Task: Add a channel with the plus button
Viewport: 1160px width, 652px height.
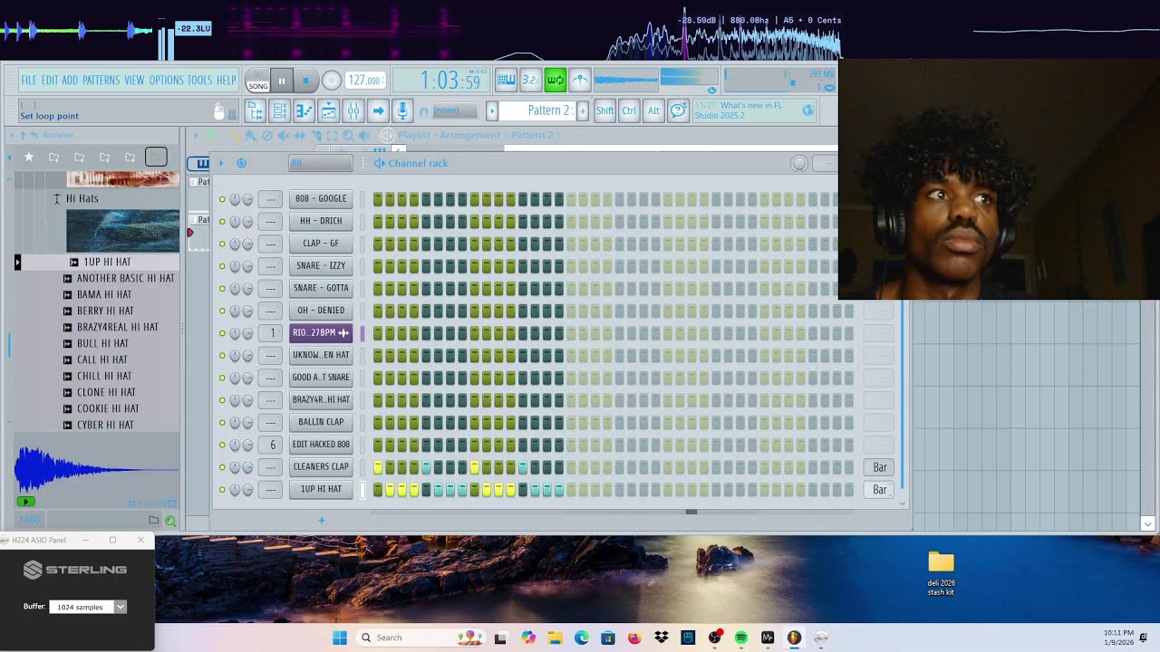Action: coord(321,521)
